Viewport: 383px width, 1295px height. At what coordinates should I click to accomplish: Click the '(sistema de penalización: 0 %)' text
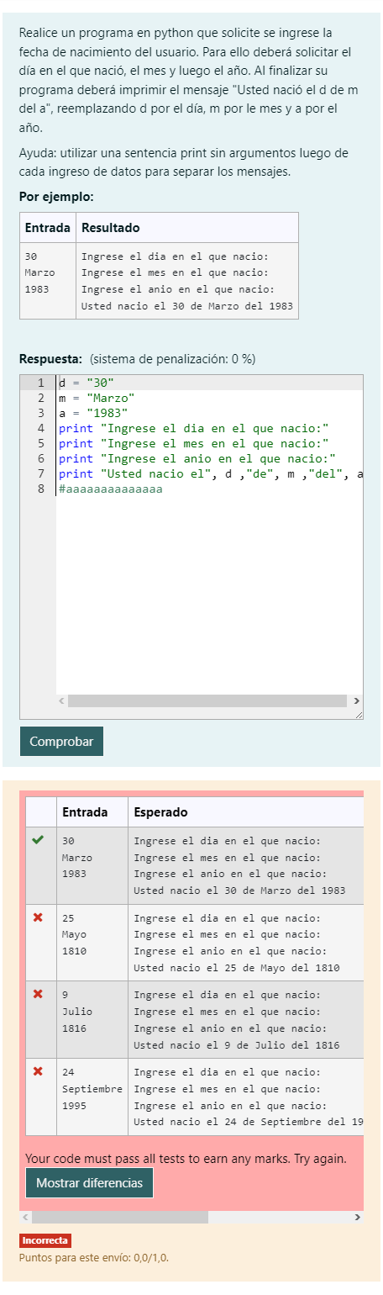[172, 359]
